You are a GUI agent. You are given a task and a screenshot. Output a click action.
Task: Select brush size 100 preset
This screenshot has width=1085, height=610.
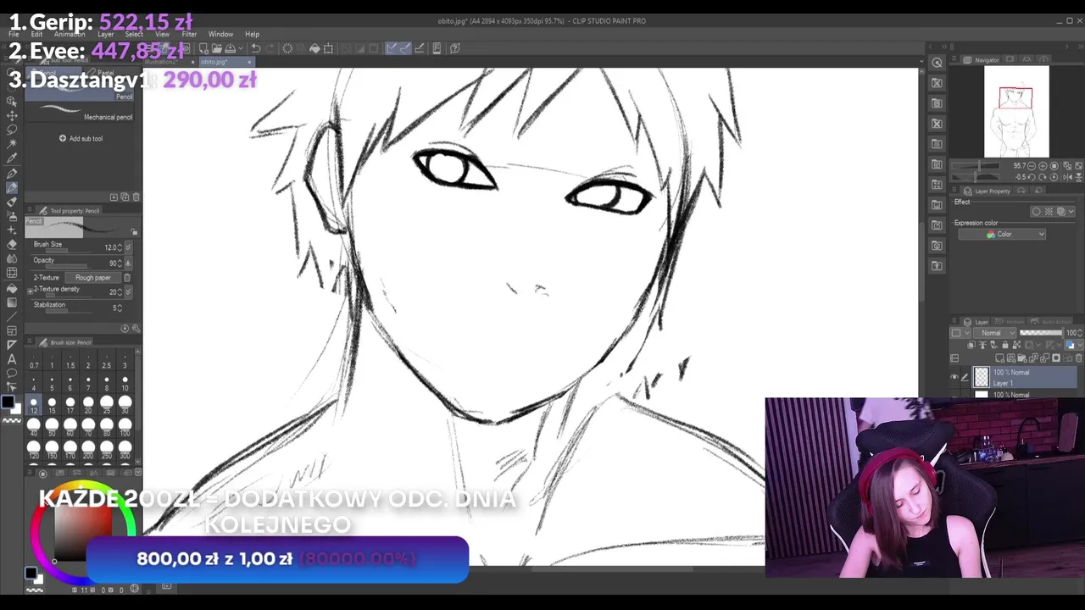tap(125, 427)
